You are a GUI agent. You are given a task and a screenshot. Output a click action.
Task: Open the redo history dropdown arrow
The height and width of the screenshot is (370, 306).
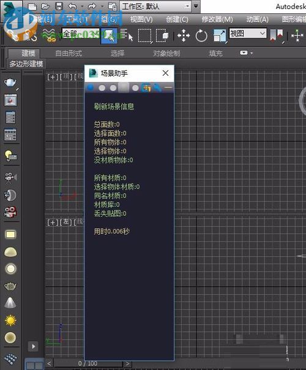click(x=102, y=6)
